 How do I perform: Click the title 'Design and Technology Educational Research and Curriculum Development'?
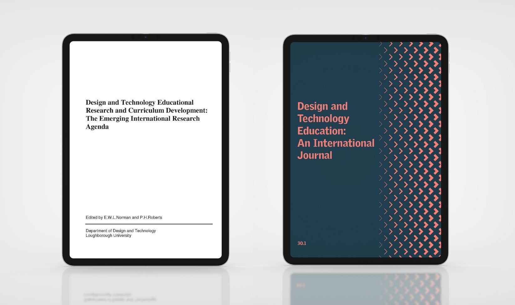point(147,114)
